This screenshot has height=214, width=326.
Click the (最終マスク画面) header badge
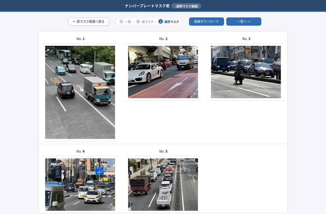[x=186, y=6]
